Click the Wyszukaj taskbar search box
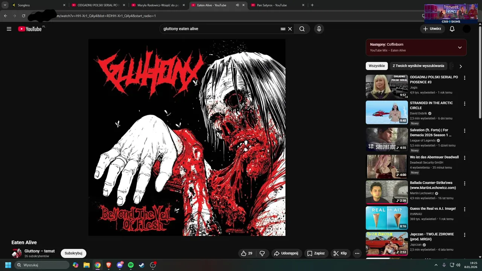The height and width of the screenshot is (271, 482). 42,265
